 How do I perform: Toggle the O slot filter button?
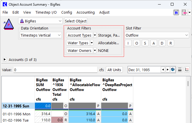[x=137, y=43]
